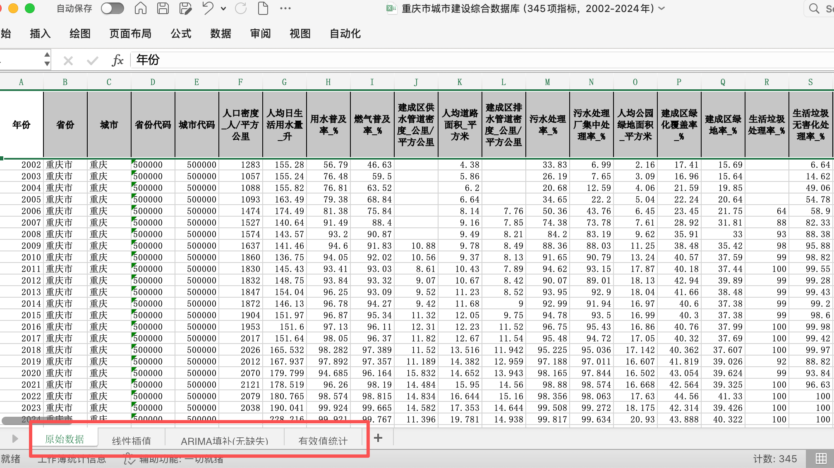Expand the undo history dropdown arrow
The image size is (834, 468).
coord(223,8)
